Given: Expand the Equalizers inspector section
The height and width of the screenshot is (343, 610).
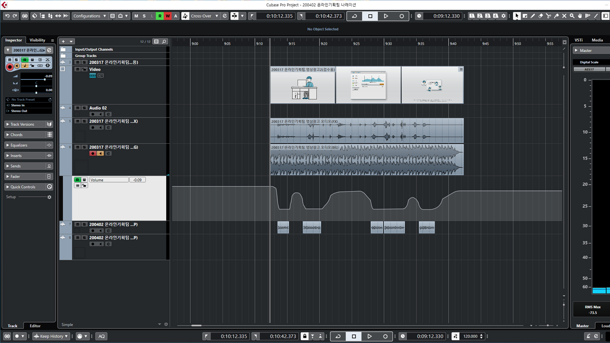Looking at the screenshot, I should click(19, 145).
